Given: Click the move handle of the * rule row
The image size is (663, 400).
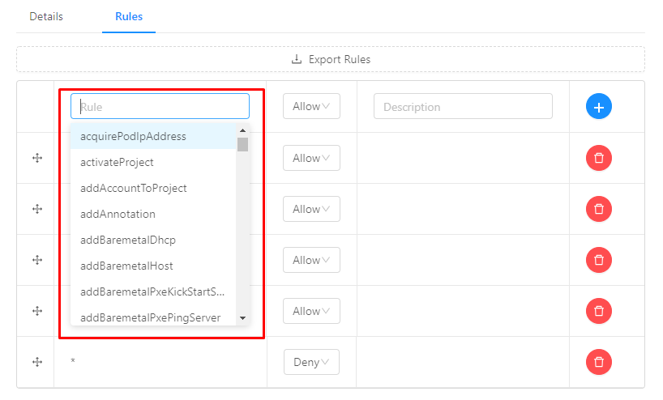Looking at the screenshot, I should (37, 362).
